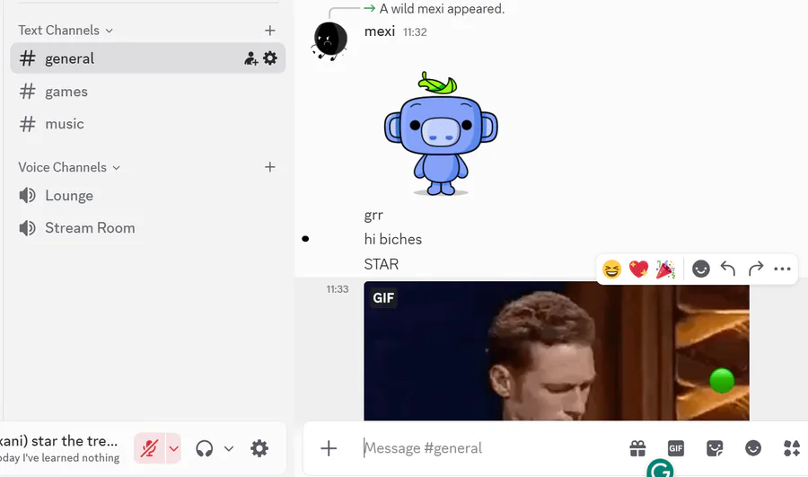Open more message options ellipsis
The image size is (808, 477).
point(782,269)
